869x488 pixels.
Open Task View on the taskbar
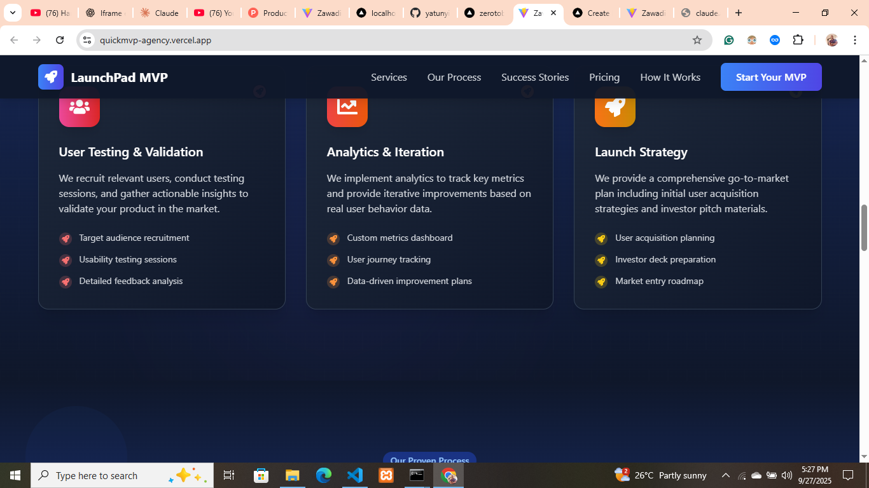(229, 475)
